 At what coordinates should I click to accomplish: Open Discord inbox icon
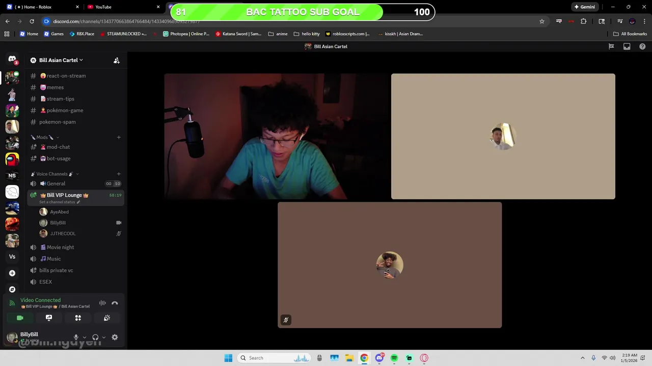click(627, 46)
